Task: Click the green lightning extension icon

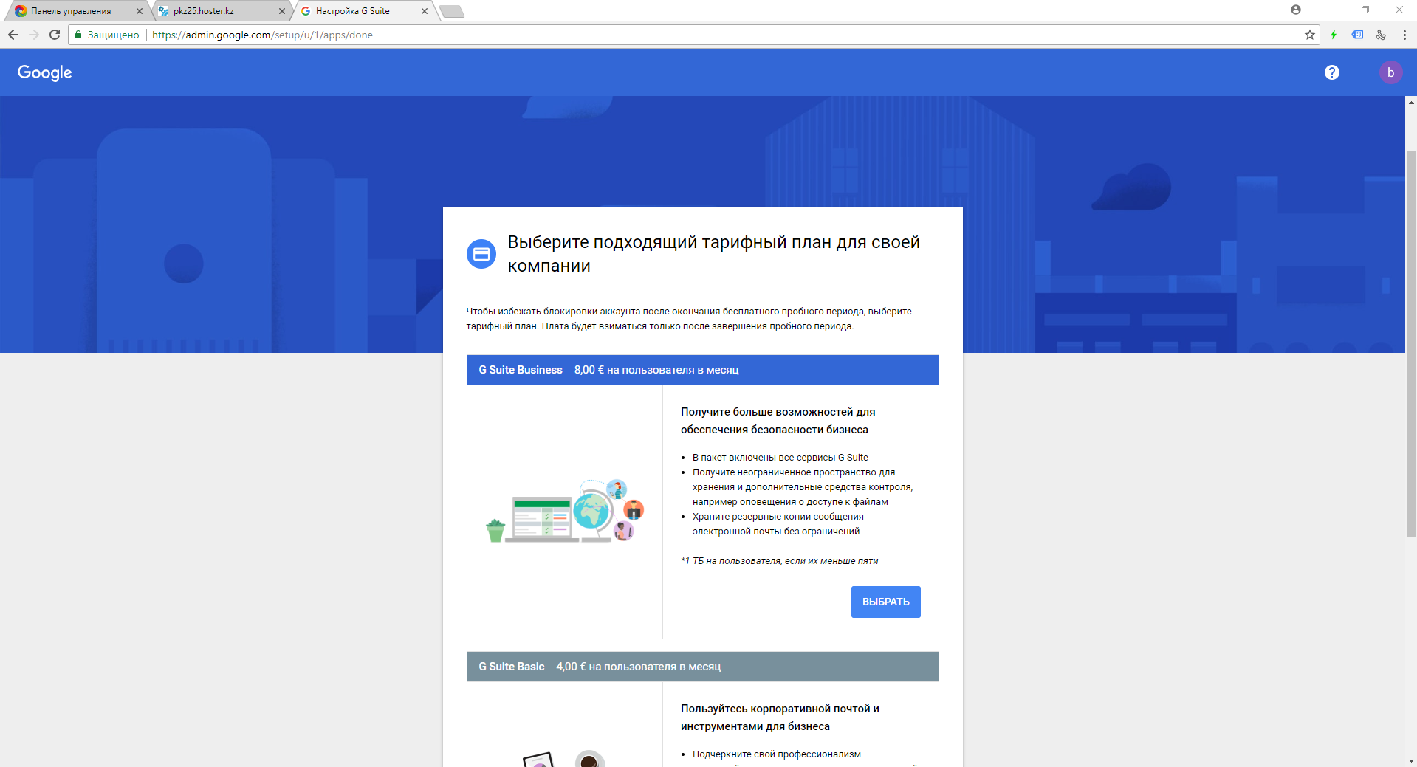Action: (x=1334, y=35)
